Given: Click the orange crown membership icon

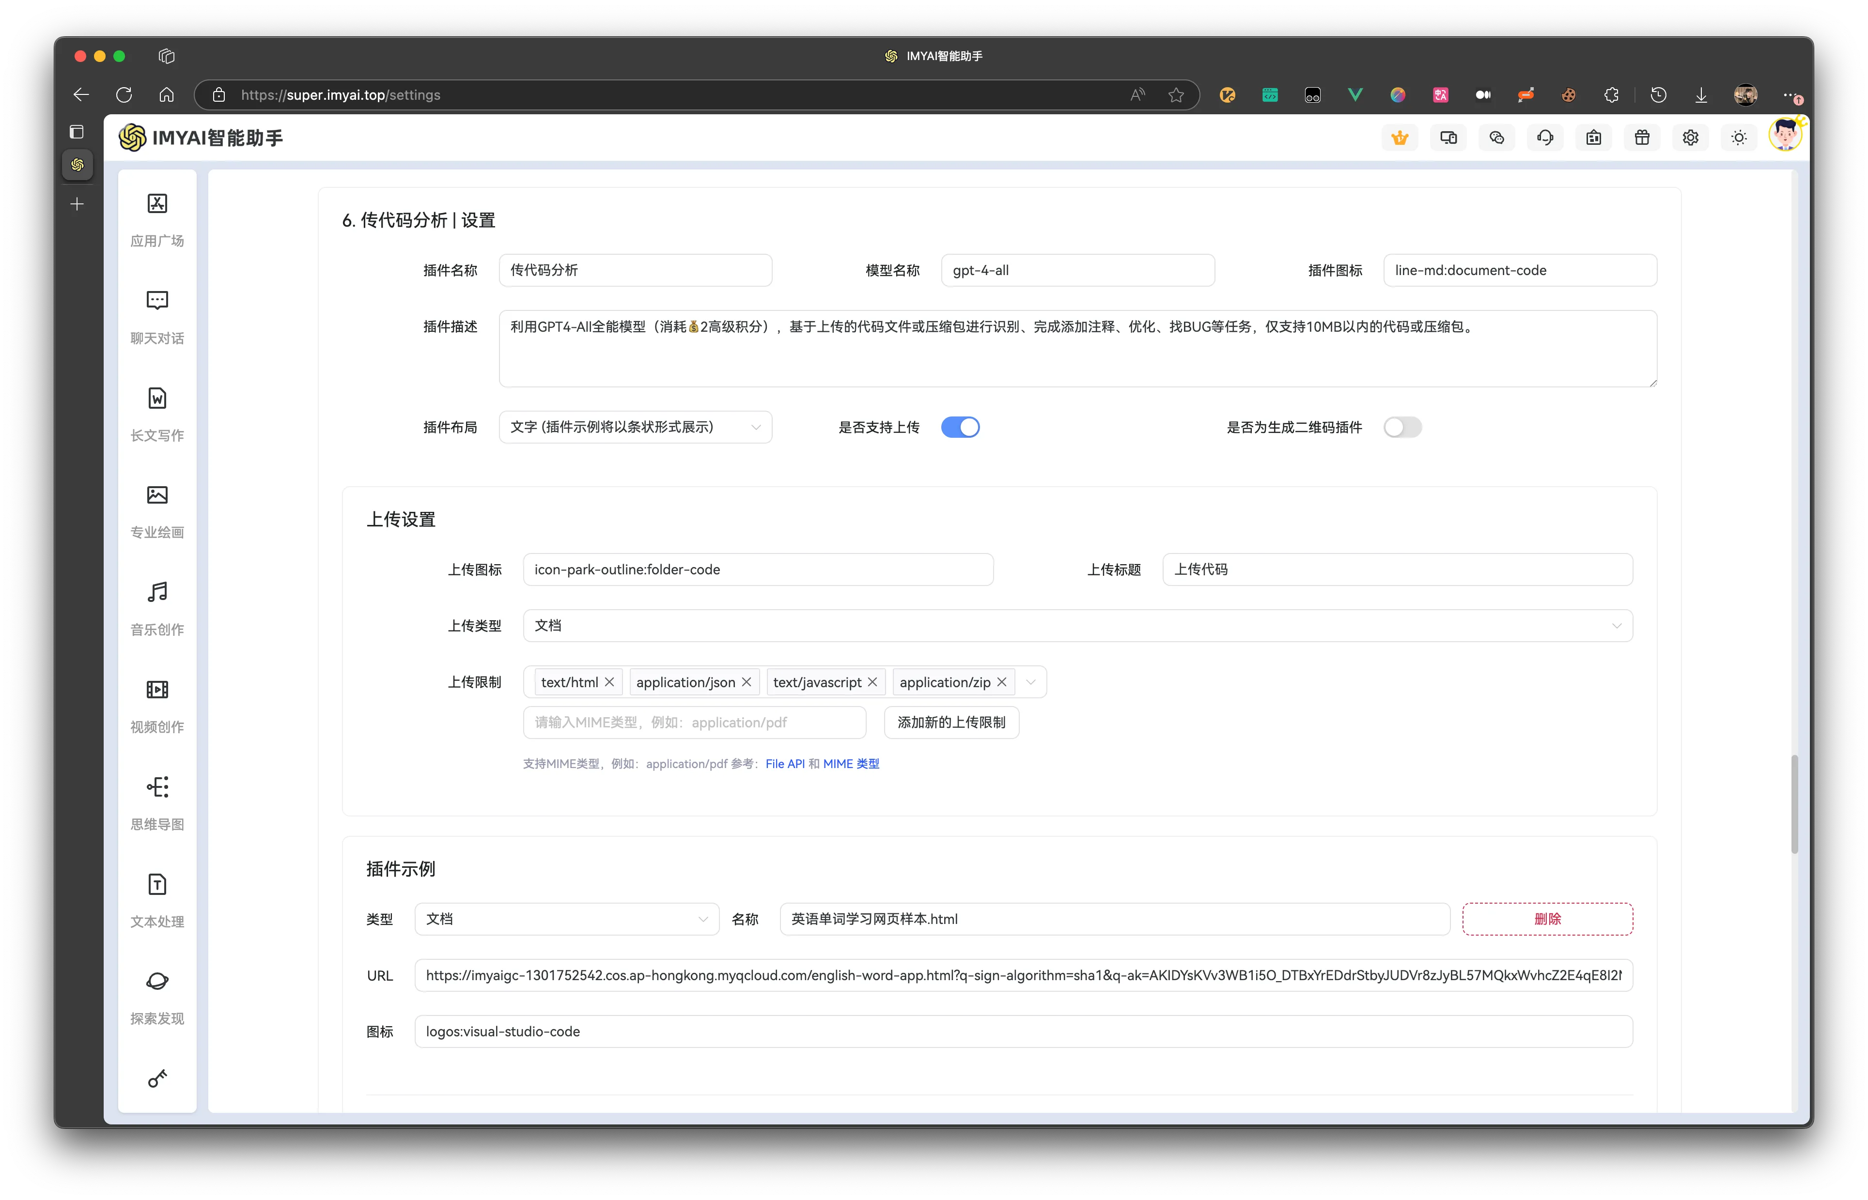Looking at the screenshot, I should (1400, 138).
